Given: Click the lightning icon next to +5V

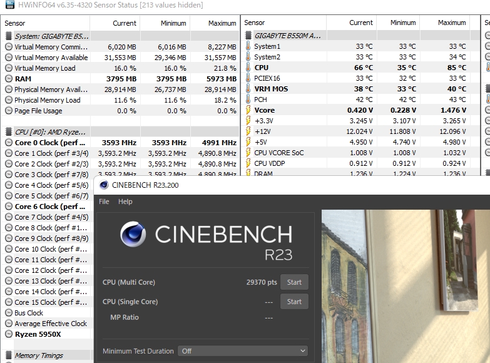Looking at the screenshot, I should pos(248,142).
